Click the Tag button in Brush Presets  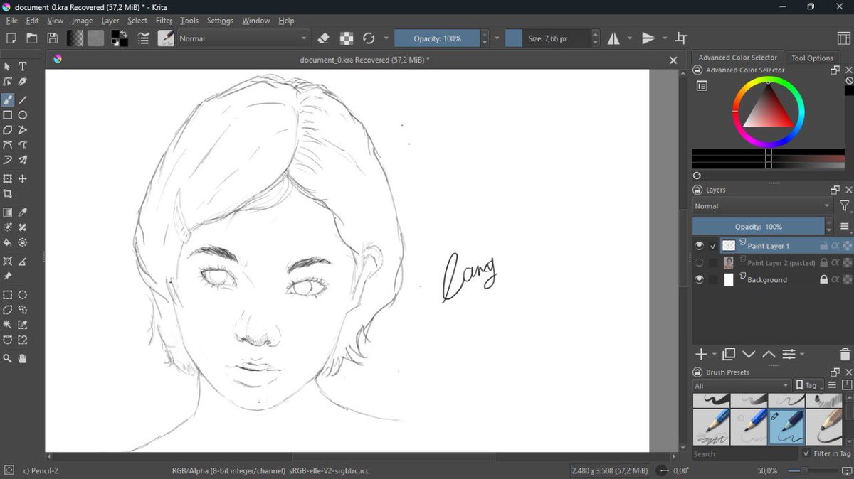(x=807, y=386)
